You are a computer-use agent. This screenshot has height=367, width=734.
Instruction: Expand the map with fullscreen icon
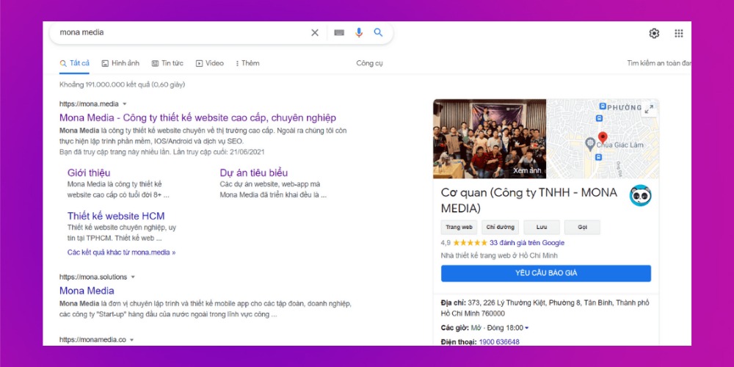coord(648,109)
